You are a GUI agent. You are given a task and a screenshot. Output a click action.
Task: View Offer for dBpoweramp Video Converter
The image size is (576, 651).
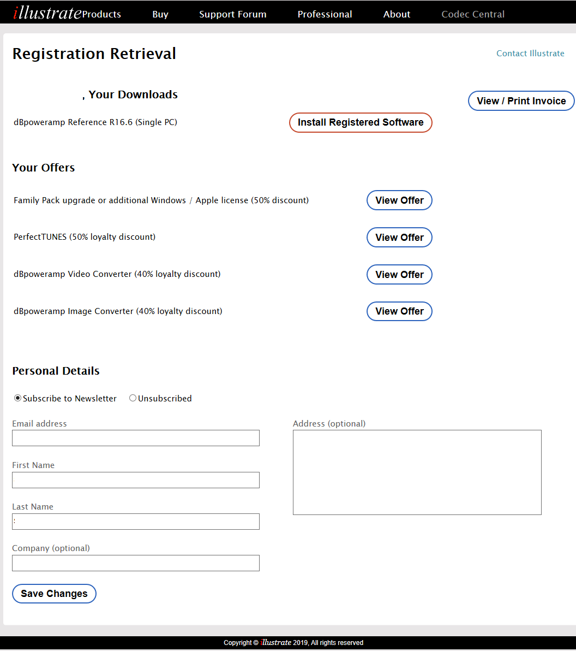(399, 275)
